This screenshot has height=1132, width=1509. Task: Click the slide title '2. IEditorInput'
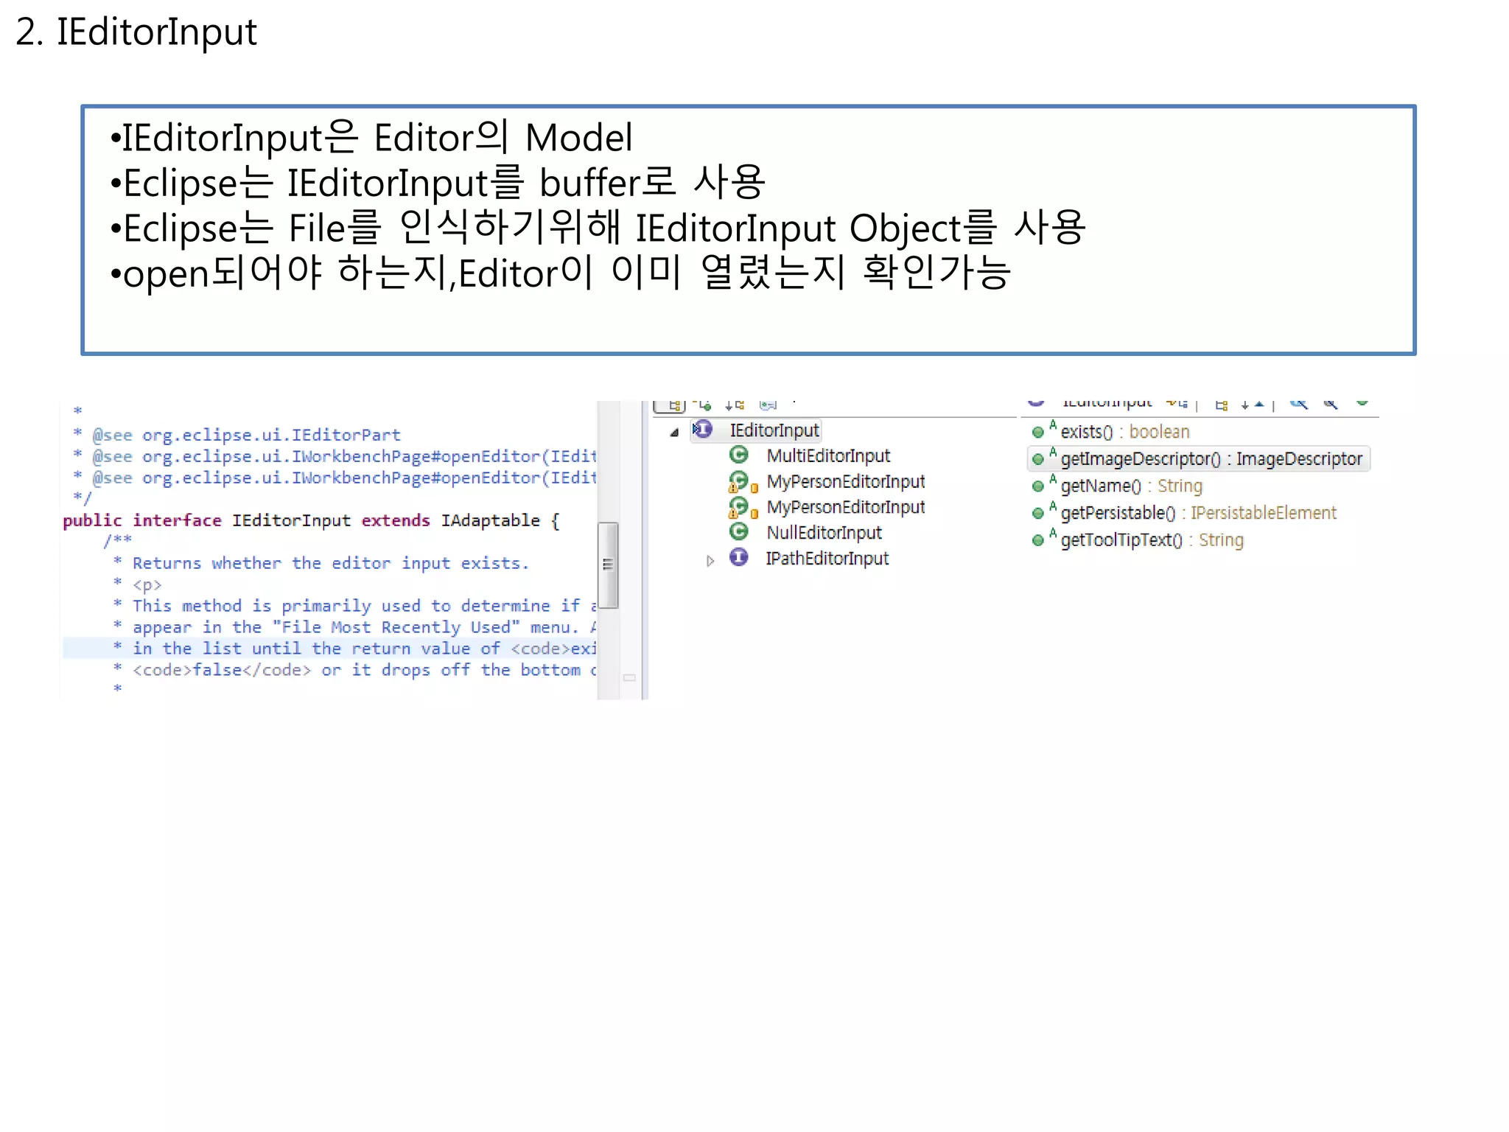[x=136, y=32]
